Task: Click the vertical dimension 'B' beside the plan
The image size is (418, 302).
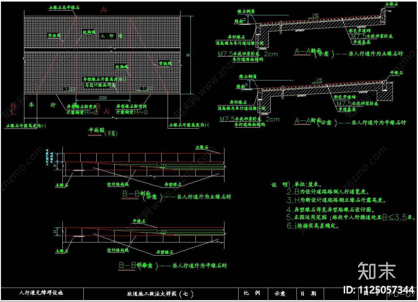Action: pos(188,55)
